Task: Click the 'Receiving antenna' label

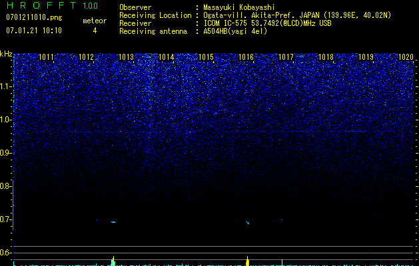Action: click(x=153, y=31)
